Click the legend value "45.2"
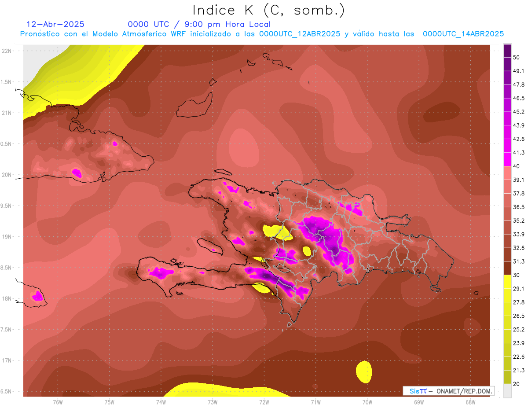This screenshot has height=408, width=528. click(519, 112)
